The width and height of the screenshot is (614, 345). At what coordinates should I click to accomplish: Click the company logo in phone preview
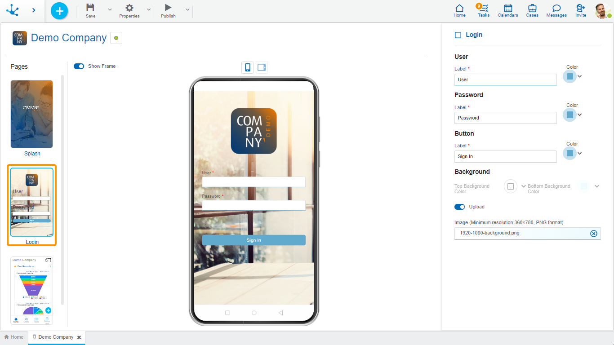(254, 131)
